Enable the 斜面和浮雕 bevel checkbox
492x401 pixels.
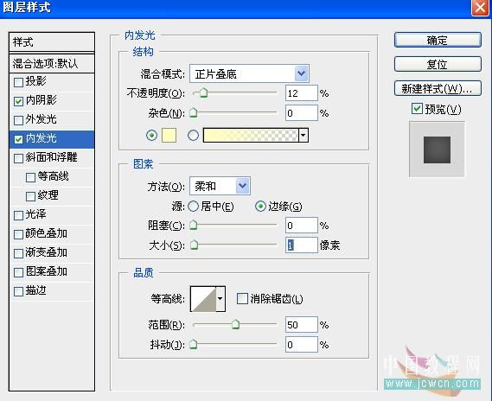tap(18, 158)
